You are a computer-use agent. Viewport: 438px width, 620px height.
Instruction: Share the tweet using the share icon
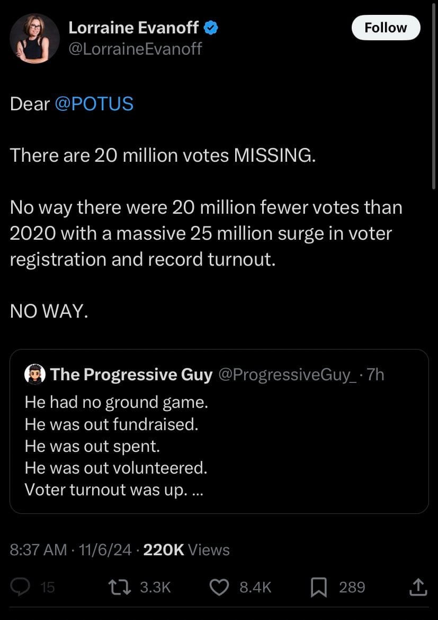click(x=418, y=587)
